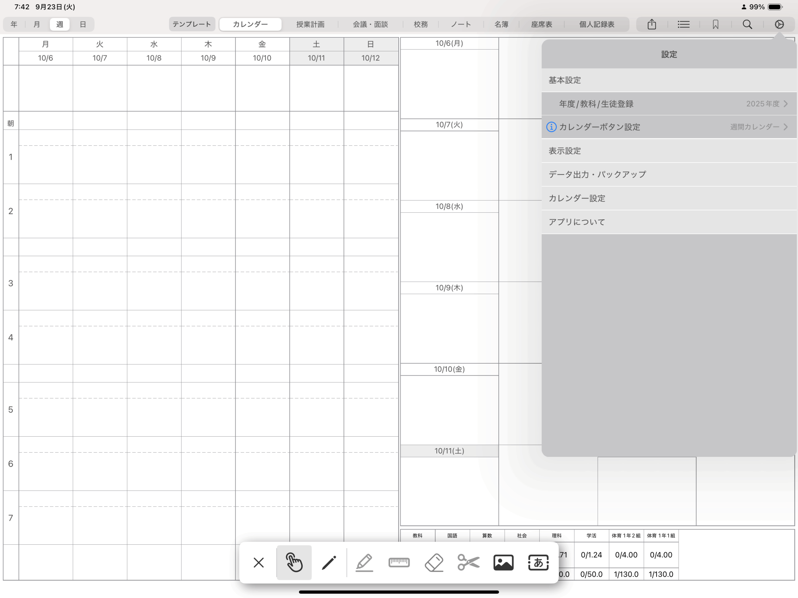The height and width of the screenshot is (598, 798).
Task: Select the pen drawing tool
Action: click(x=329, y=562)
